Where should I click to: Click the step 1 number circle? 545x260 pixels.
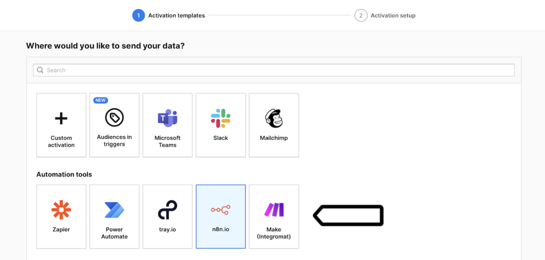[138, 16]
